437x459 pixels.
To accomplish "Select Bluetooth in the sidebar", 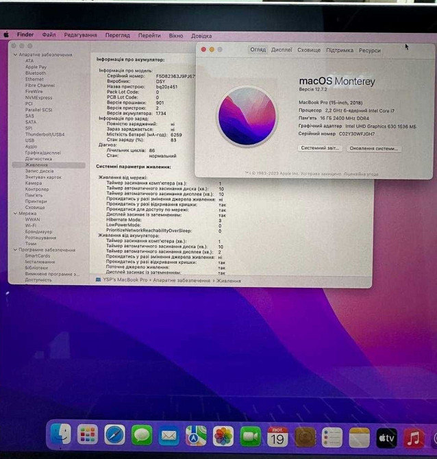I will (x=36, y=73).
